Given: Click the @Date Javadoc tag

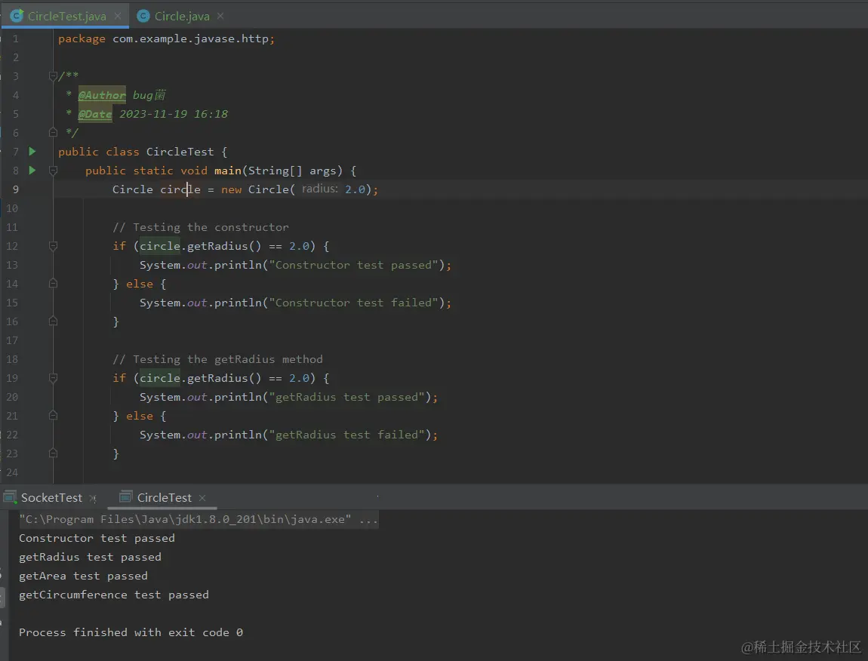Looking at the screenshot, I should tap(95, 114).
